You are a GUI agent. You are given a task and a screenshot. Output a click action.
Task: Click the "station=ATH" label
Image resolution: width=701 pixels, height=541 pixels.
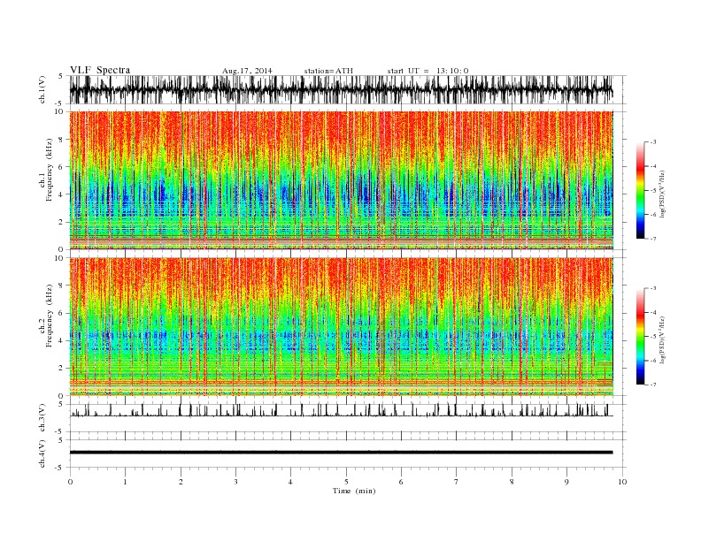tap(328, 71)
